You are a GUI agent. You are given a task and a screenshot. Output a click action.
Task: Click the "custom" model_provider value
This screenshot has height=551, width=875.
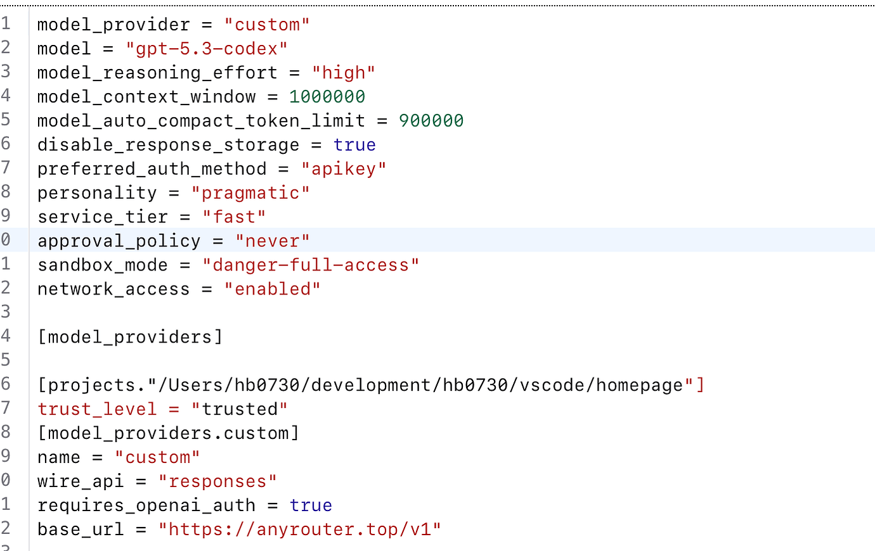tap(267, 25)
